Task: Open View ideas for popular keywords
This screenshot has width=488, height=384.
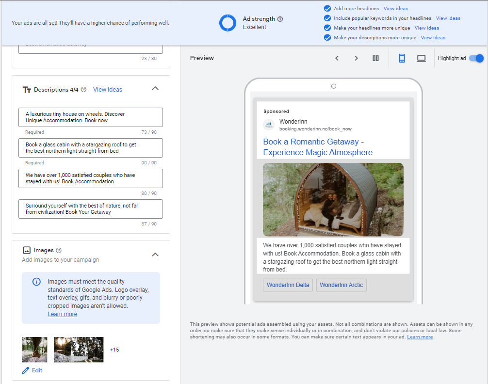Action: (448, 18)
